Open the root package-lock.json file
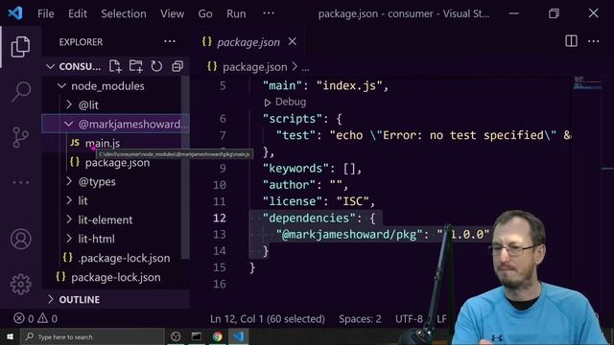This screenshot has height=345, width=614. point(116,277)
